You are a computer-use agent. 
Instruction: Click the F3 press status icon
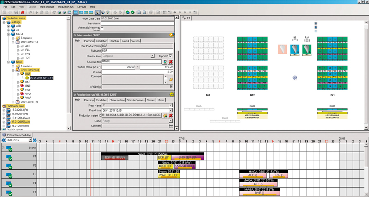point(9,175)
